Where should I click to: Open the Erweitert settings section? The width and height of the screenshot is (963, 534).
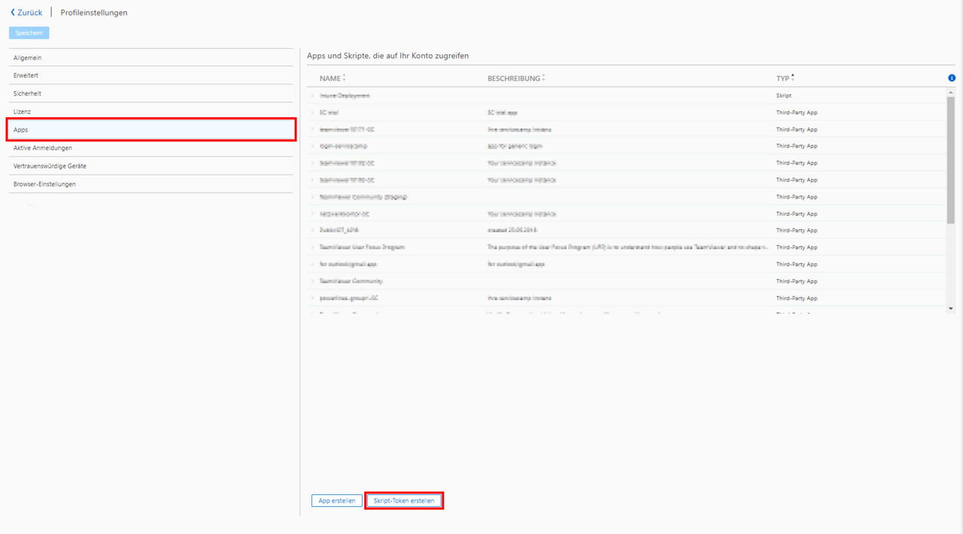[150, 75]
